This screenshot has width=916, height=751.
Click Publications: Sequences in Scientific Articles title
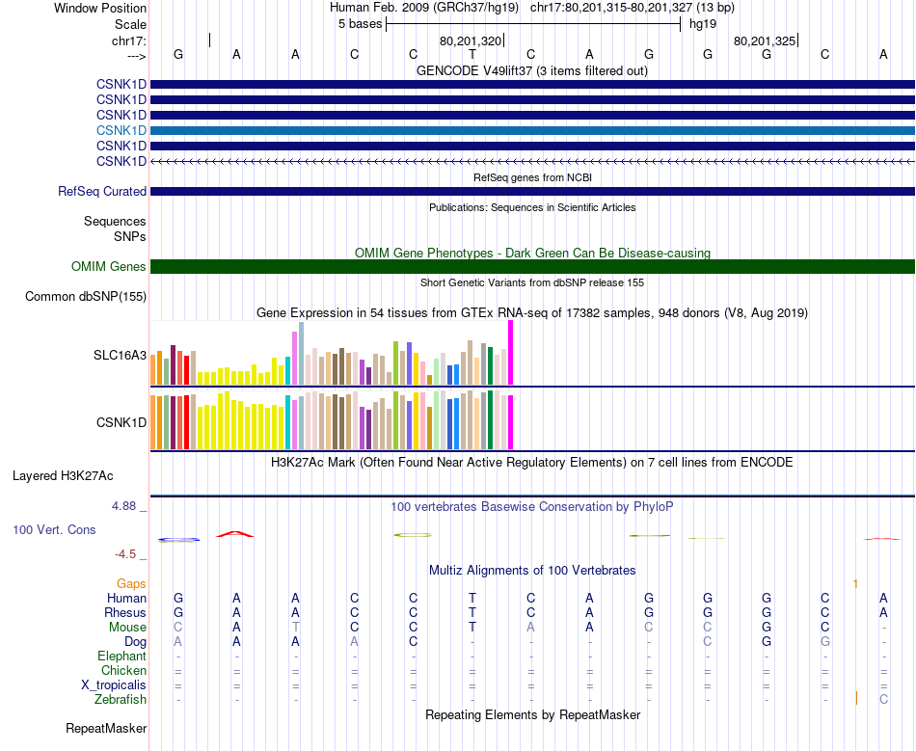click(532, 207)
